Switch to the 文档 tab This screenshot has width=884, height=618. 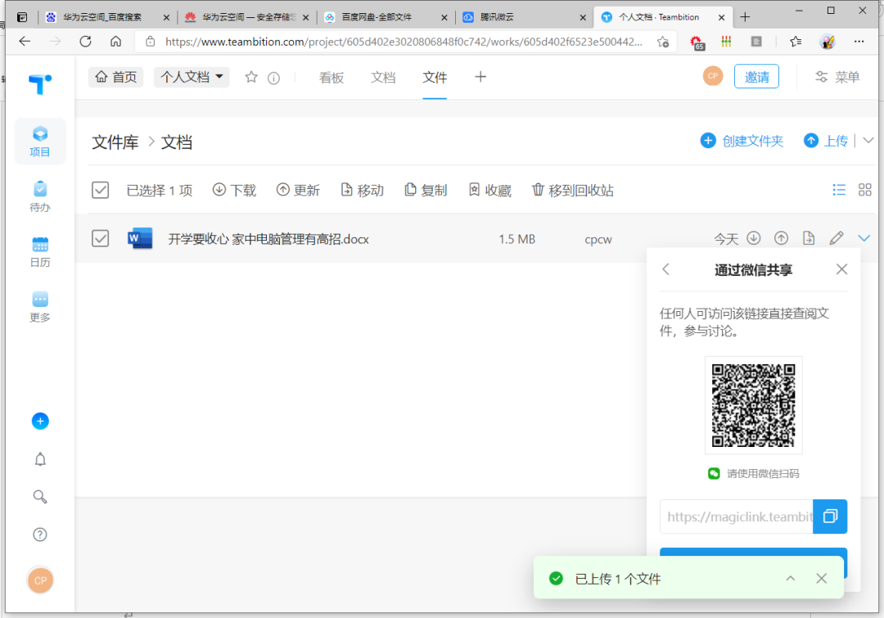(x=383, y=77)
